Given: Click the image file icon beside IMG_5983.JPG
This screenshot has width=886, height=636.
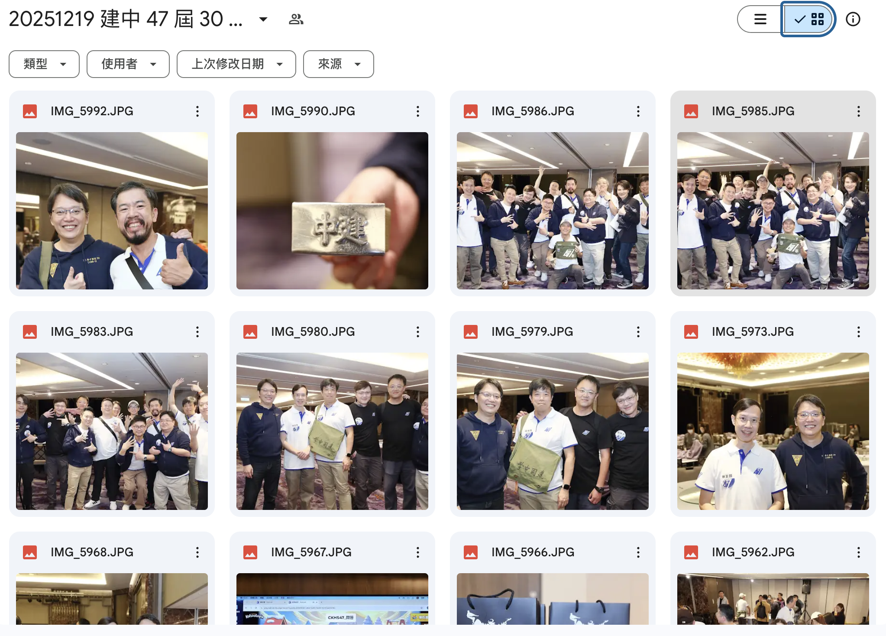Looking at the screenshot, I should click(30, 332).
